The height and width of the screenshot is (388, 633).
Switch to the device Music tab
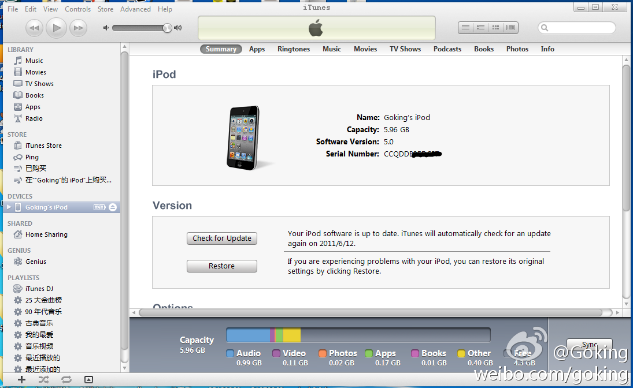pyautogui.click(x=332, y=49)
